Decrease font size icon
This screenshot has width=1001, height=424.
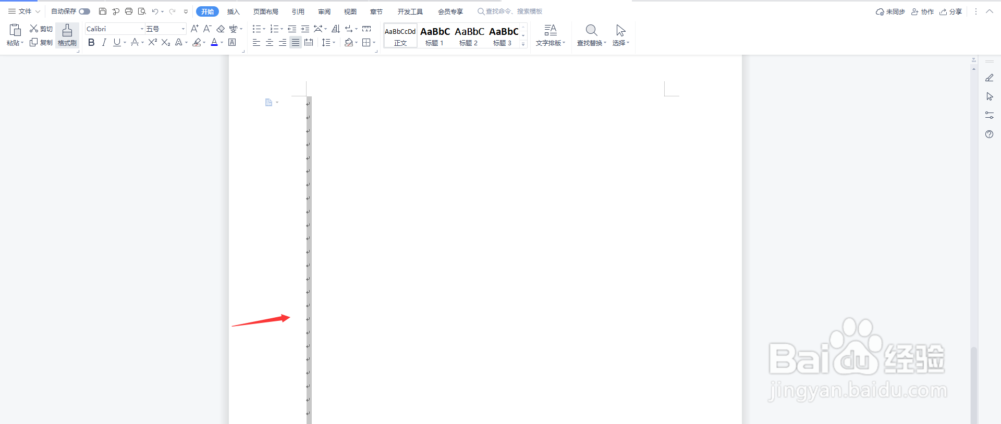point(207,29)
